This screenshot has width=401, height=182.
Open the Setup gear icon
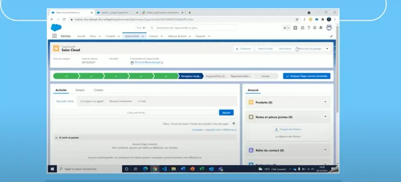[x=314, y=28]
